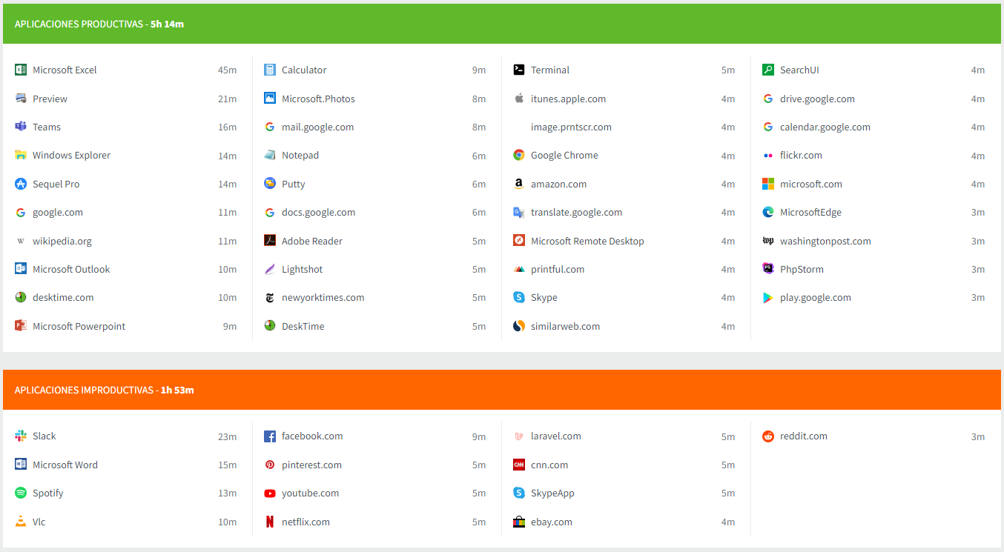Click the Spotify icon

click(x=21, y=493)
